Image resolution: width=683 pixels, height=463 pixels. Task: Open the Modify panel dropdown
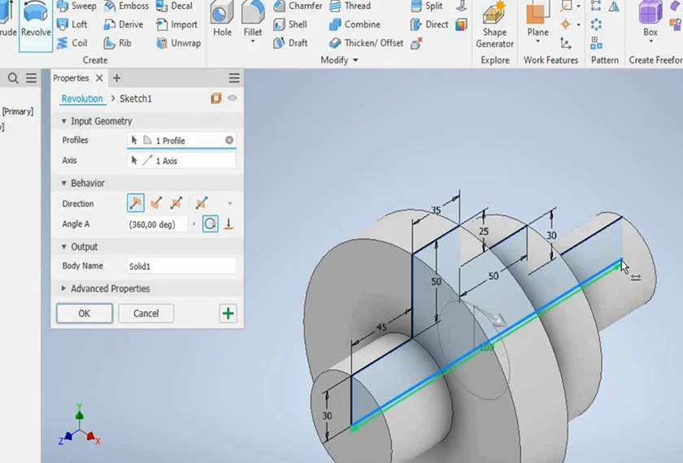tap(355, 60)
